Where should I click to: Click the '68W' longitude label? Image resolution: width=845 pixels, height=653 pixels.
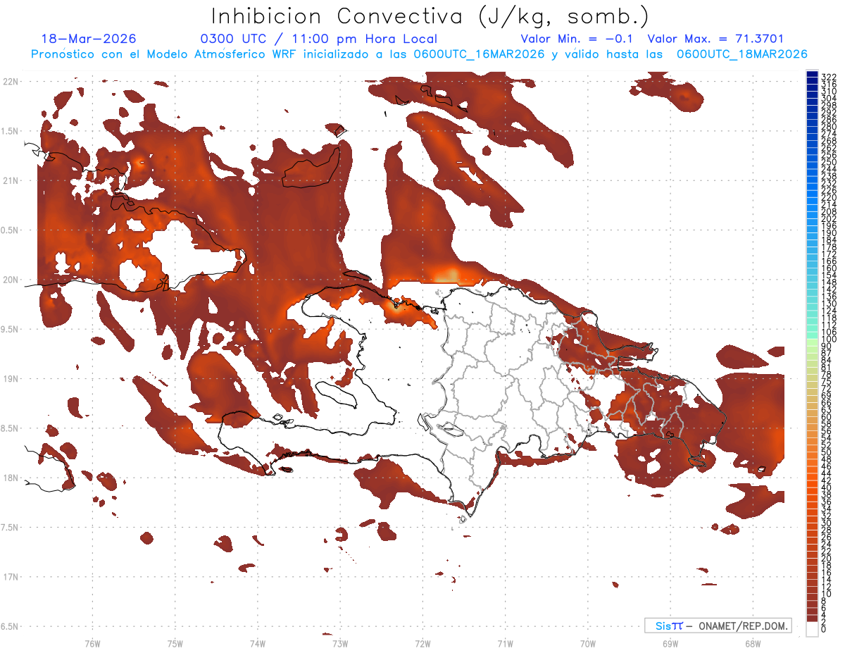click(x=753, y=643)
